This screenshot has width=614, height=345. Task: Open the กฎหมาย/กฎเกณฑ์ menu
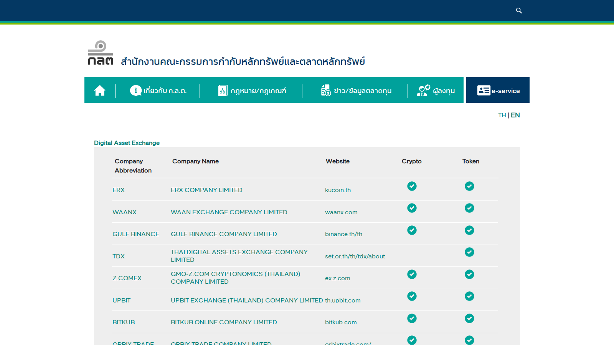click(258, 91)
